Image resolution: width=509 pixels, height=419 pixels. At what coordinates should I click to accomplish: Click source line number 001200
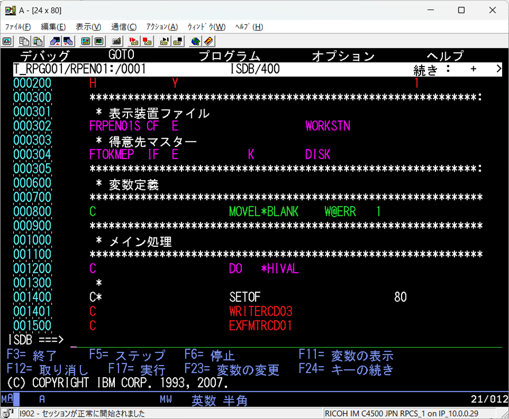pos(32,269)
